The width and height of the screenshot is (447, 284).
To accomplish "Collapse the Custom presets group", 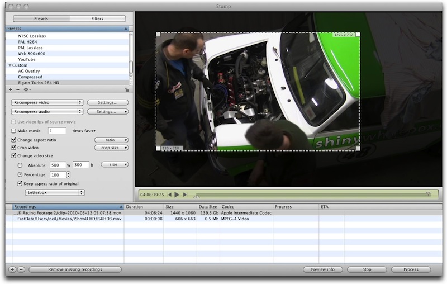I will click(9, 65).
